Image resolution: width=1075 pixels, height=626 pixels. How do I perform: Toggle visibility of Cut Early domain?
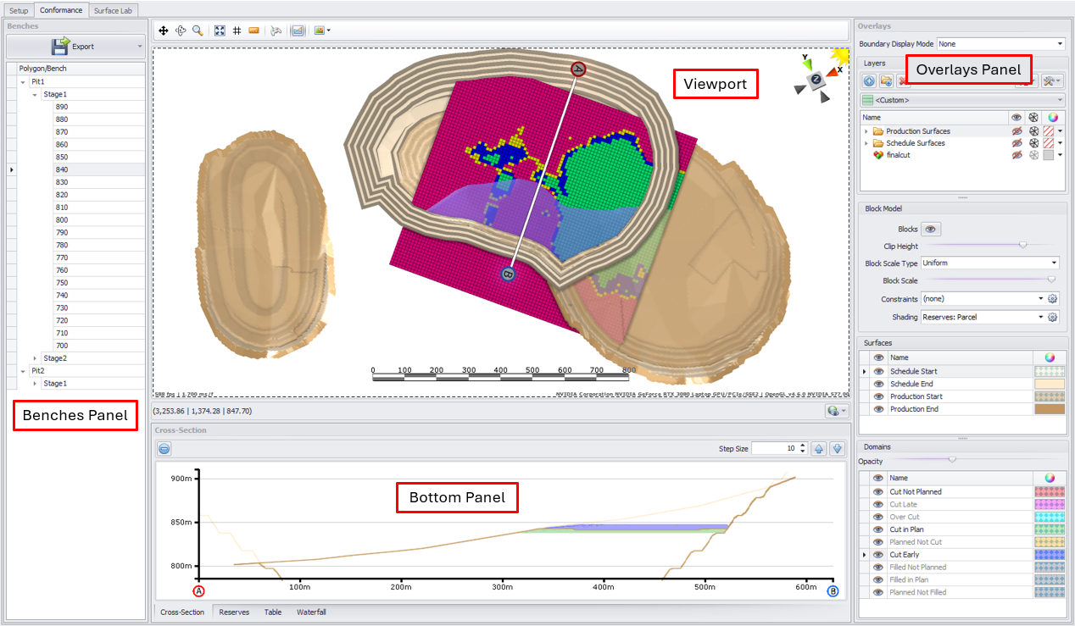pos(878,555)
